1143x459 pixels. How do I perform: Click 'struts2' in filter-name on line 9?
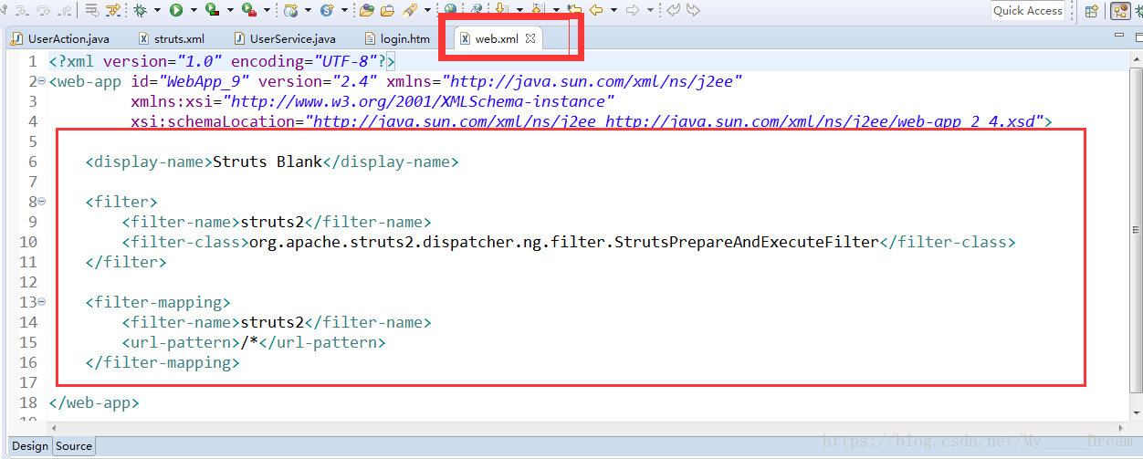point(272,222)
